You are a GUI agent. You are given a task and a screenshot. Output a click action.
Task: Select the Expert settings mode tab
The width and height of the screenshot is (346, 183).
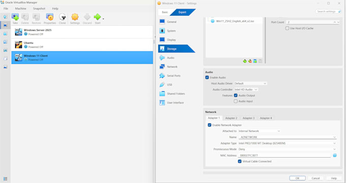click(x=183, y=12)
